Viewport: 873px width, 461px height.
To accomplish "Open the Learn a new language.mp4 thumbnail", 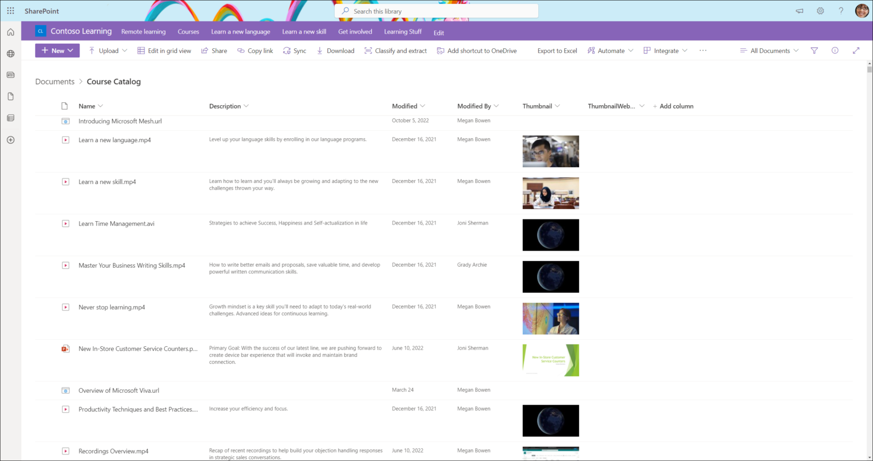I will click(x=550, y=151).
